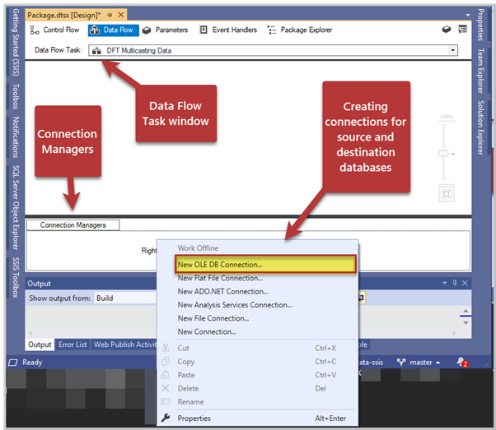Switch to the Error List tab
The image size is (496, 430).
tap(73, 344)
